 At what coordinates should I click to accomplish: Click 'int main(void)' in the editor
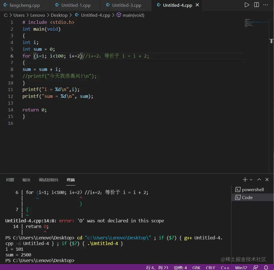click(41, 29)
